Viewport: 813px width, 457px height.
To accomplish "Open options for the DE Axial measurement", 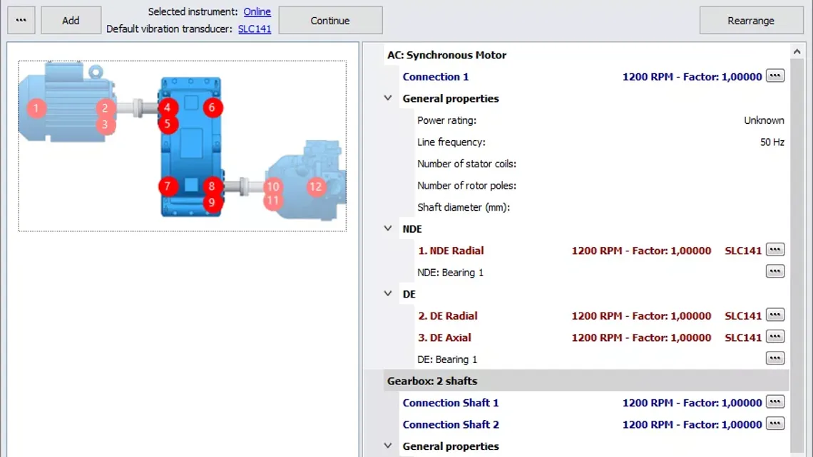I will click(x=774, y=337).
